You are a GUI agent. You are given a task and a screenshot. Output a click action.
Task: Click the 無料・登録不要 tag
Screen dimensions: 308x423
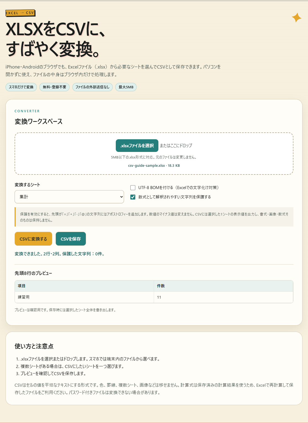coord(54,87)
